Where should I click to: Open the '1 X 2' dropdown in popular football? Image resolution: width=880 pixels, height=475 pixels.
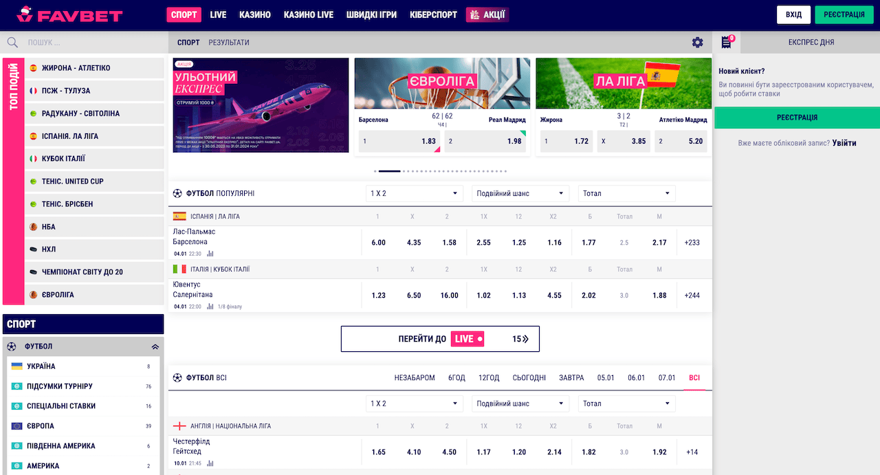tap(414, 193)
